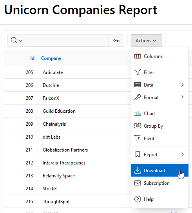Collapse the Actions dropdown button
This screenshot has height=213, width=192.
tap(147, 40)
